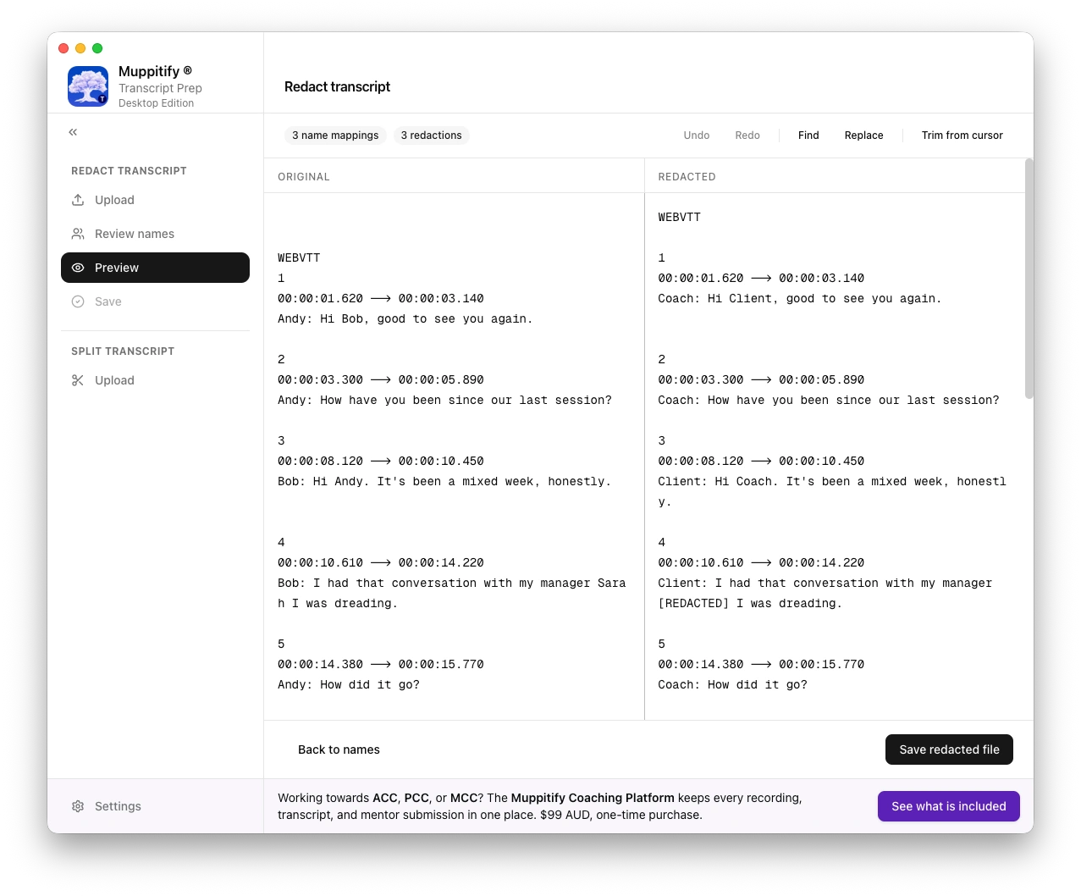Select the REDACTED pane header
This screenshot has height=896, width=1081.
[x=687, y=176]
